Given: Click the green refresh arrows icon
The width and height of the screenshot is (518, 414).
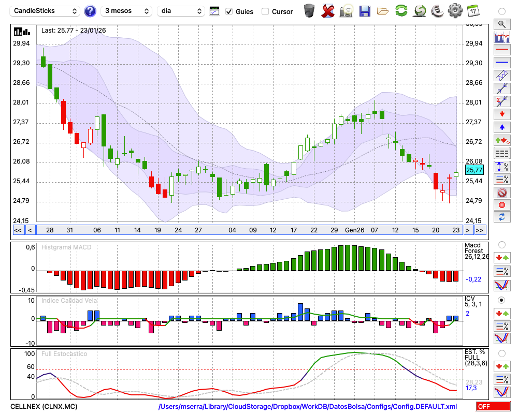Looking at the screenshot, I should tap(401, 11).
